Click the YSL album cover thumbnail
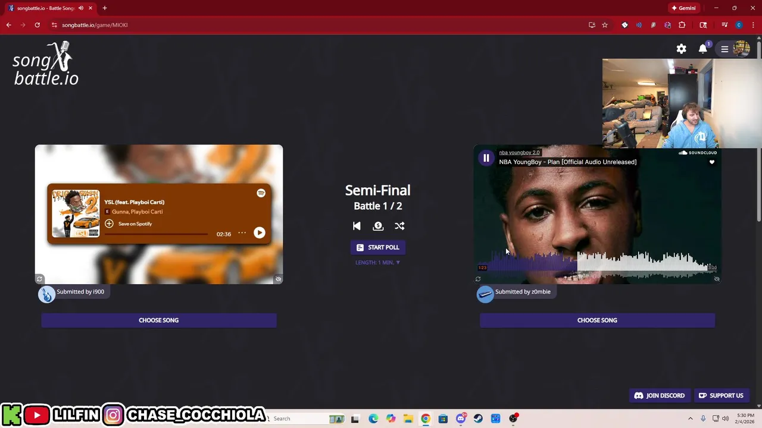 pyautogui.click(x=76, y=213)
